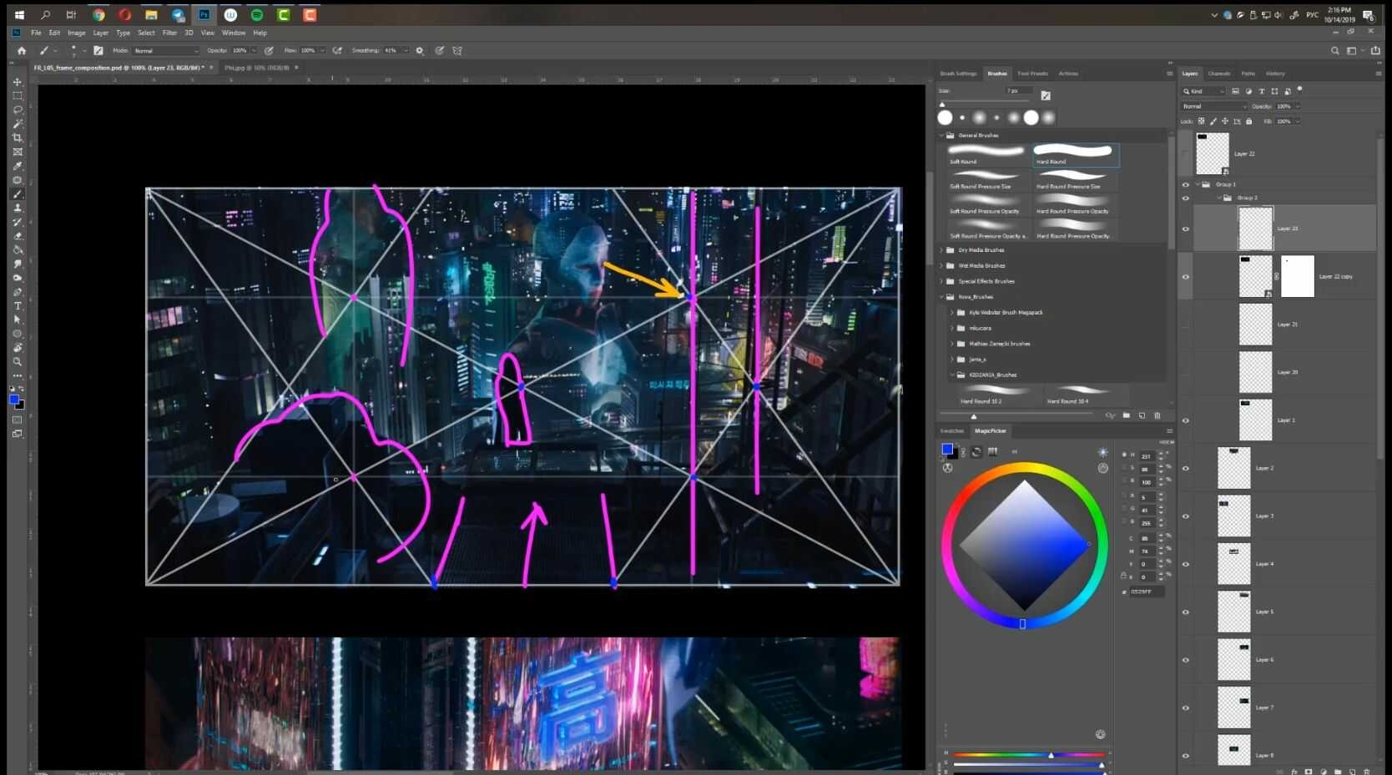Show Layer 21 via visibility box
Screen dimensions: 1392x775
[1186, 325]
